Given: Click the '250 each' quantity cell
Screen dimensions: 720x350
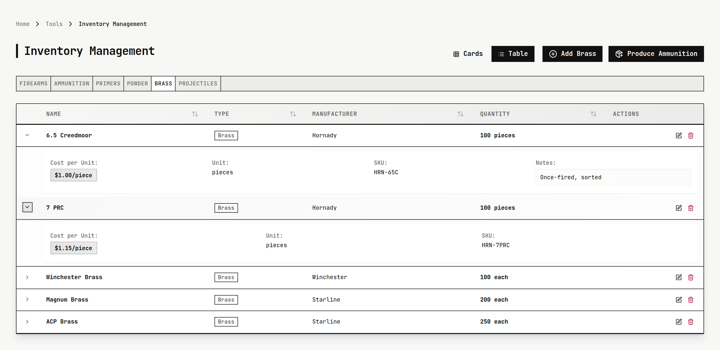Looking at the screenshot, I should (x=494, y=322).
